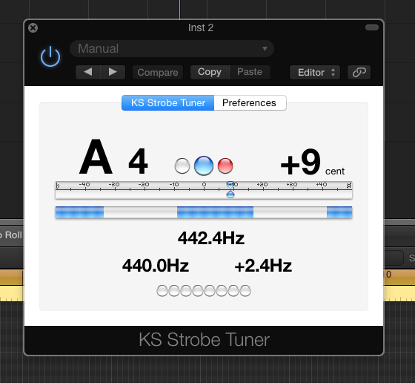
Task: Click the blue in-tune indicator light
Action: coord(204,166)
